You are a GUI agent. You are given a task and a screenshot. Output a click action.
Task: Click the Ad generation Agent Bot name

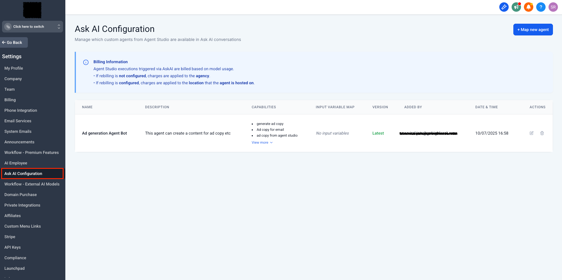point(104,133)
